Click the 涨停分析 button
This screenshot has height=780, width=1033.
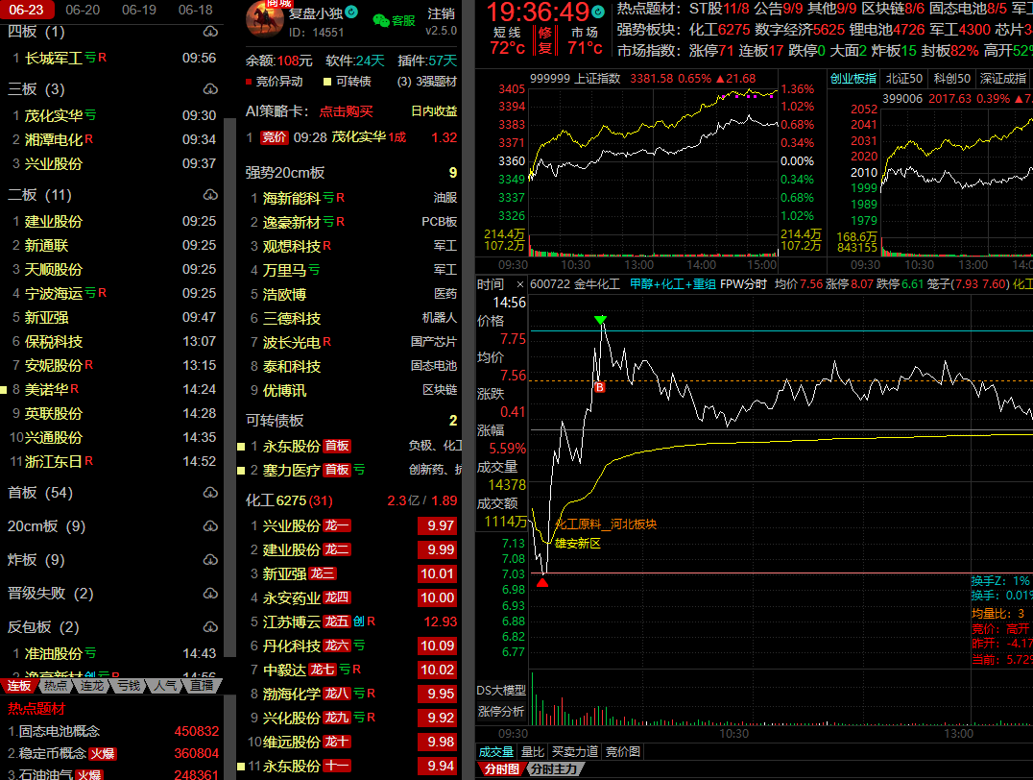[501, 712]
